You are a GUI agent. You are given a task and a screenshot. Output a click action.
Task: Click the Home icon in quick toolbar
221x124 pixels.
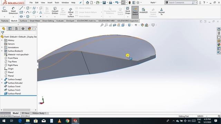point(87,2)
